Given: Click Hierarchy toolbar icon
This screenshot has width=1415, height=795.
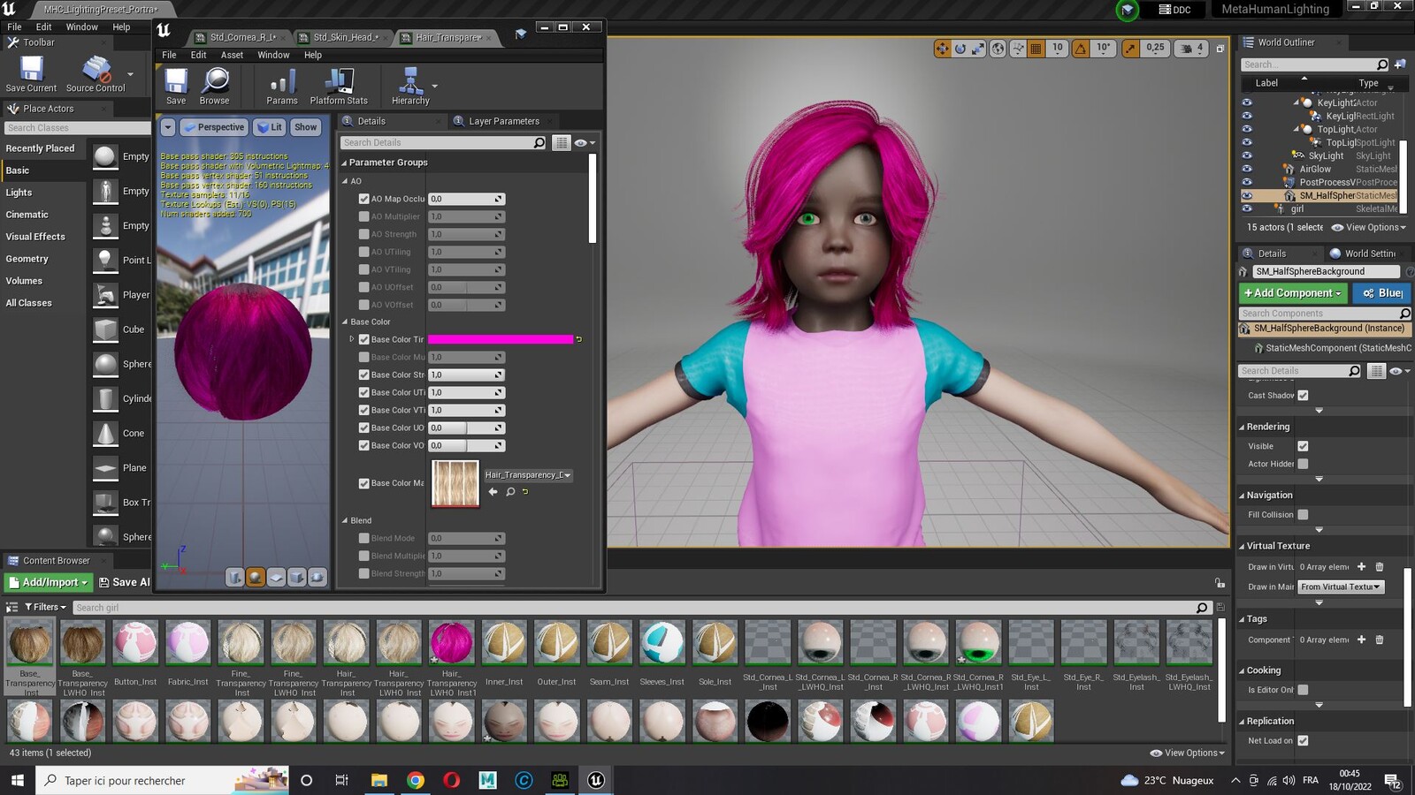Looking at the screenshot, I should 410,87.
